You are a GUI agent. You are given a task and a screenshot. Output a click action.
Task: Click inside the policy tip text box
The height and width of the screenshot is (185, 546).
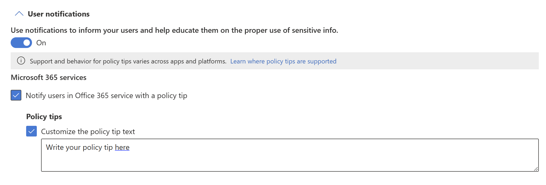click(290, 155)
